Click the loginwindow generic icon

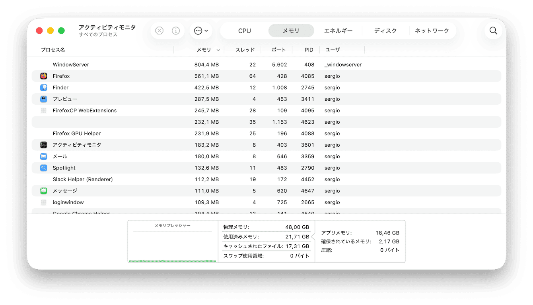click(44, 203)
